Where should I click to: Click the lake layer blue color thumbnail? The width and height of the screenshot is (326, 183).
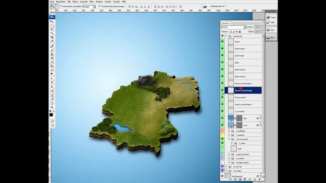point(231,118)
